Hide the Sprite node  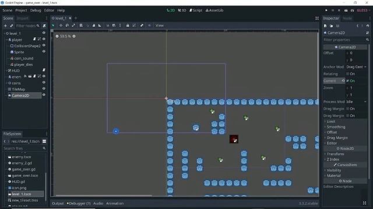pyautogui.click(x=44, y=52)
